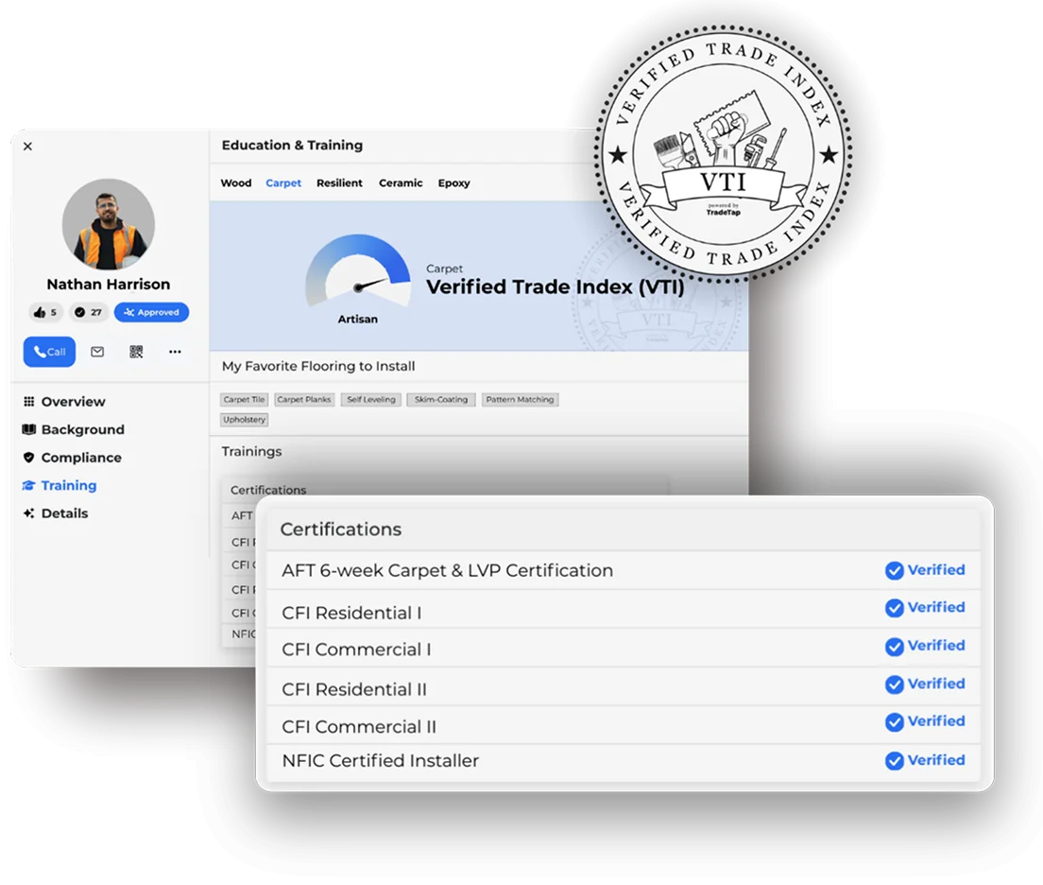The height and width of the screenshot is (885, 1043).
Task: Open the CFI Commercial I row
Action: click(x=624, y=648)
